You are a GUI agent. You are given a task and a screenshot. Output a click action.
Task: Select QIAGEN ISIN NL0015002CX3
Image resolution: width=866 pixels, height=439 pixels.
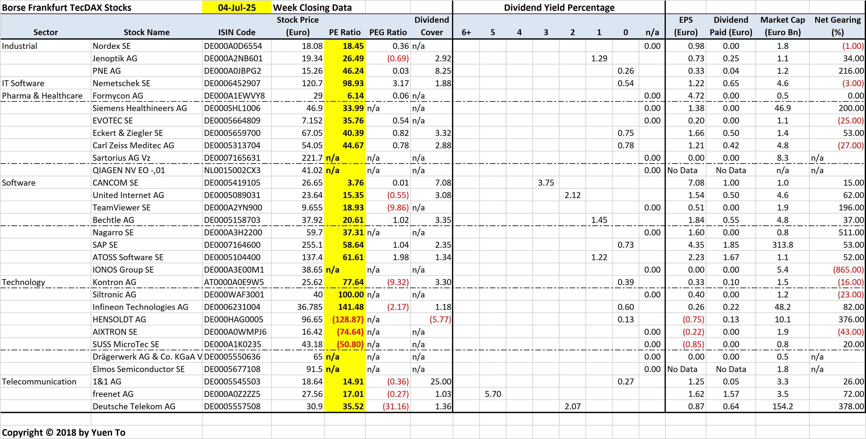tap(237, 170)
